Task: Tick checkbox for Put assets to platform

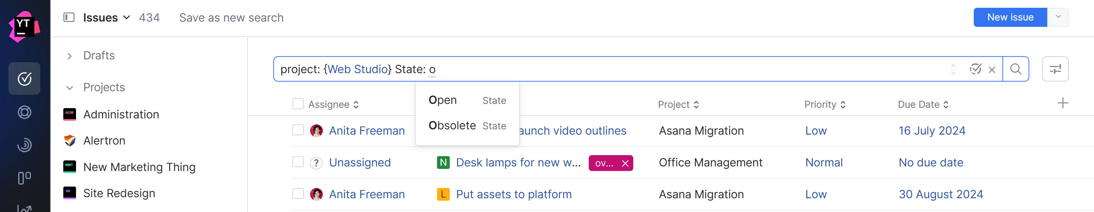Action: [x=298, y=194]
